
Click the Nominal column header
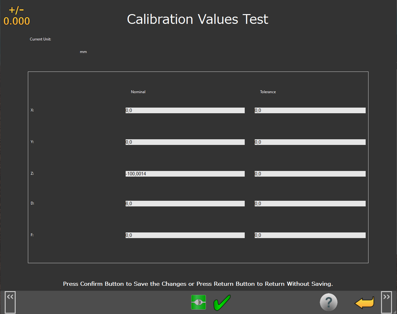(138, 92)
